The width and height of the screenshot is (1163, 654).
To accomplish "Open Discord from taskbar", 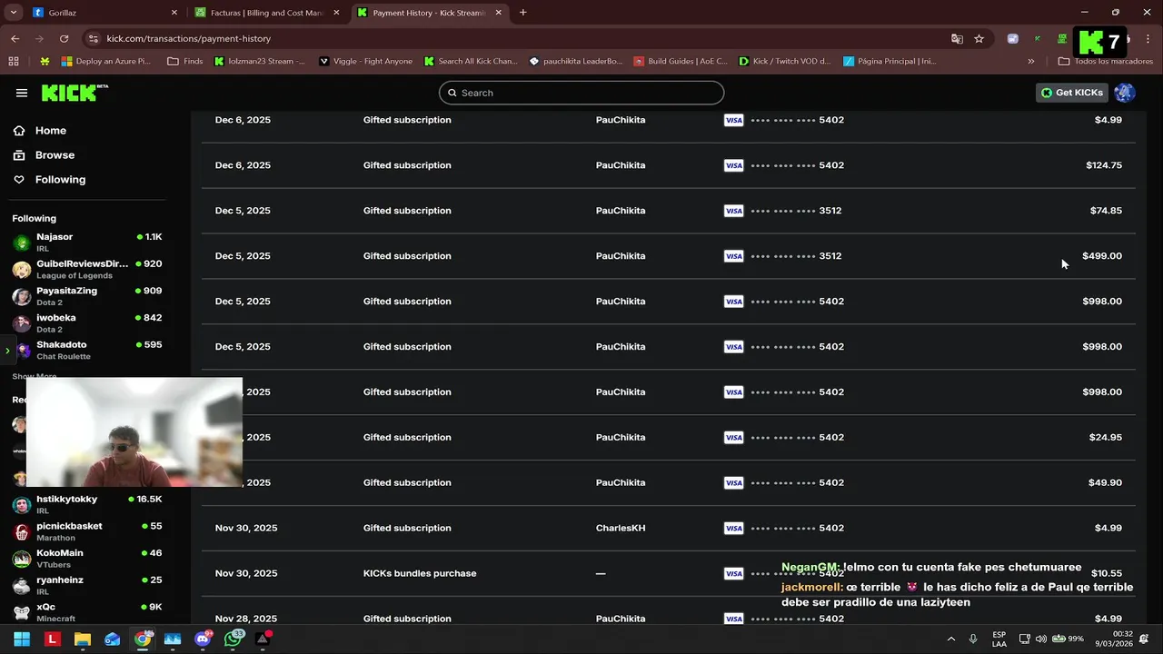I will pyautogui.click(x=203, y=639).
